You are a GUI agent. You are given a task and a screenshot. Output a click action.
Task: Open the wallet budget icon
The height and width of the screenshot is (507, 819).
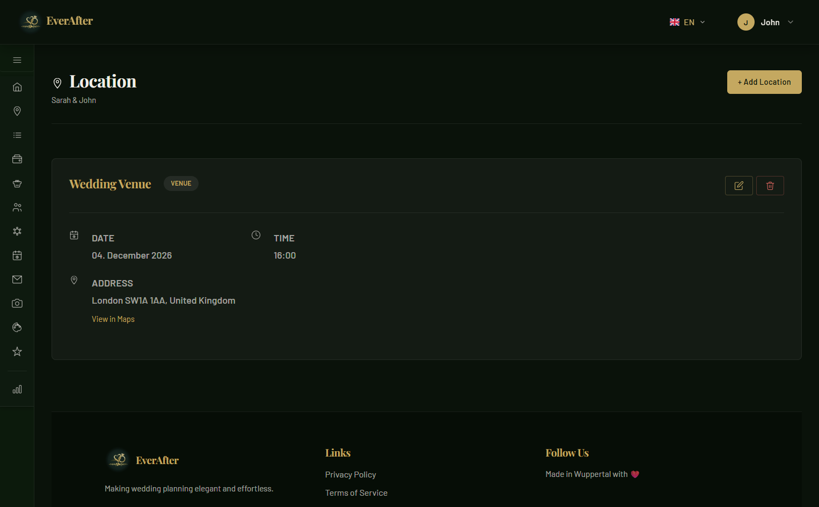(x=17, y=159)
